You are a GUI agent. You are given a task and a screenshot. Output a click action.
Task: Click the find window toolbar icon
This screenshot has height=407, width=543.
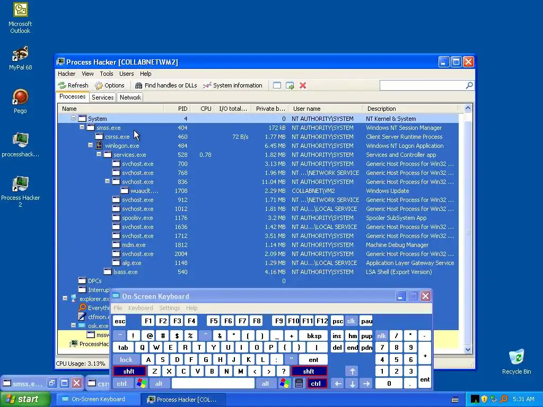click(x=277, y=85)
